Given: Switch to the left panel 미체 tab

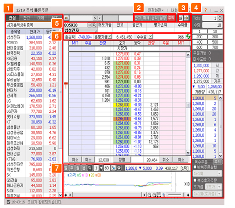Looking at the screenshot, I should (x=41, y=18).
